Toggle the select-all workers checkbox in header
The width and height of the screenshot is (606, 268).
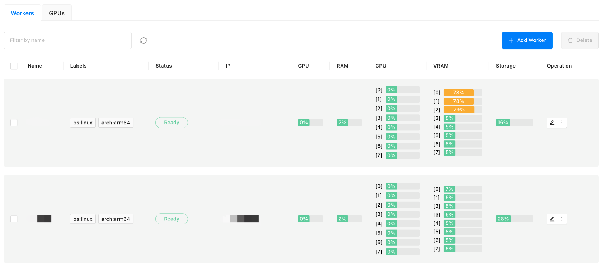tap(14, 66)
